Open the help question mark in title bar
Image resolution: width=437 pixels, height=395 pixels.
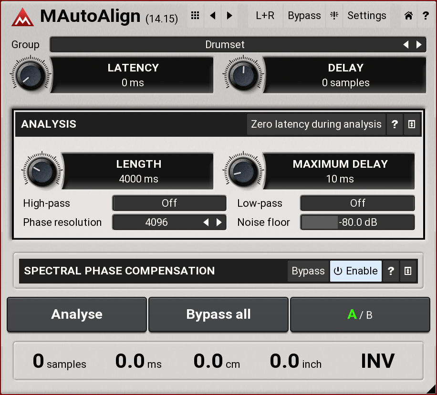point(426,16)
